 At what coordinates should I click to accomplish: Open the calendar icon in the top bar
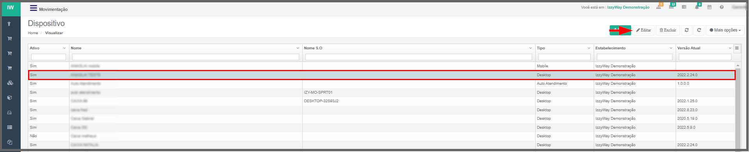710,7
